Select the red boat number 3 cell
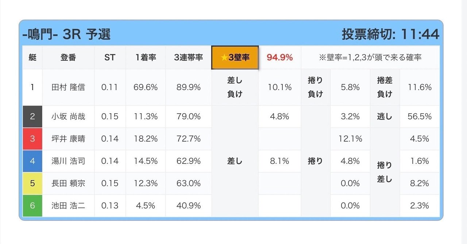Viewport: 467px width, 244px height. click(x=32, y=139)
